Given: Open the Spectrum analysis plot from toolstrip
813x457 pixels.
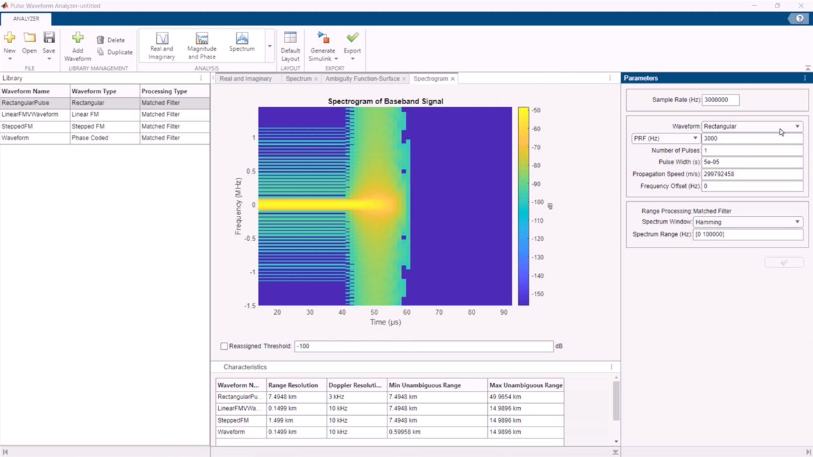Looking at the screenshot, I should pos(242,43).
